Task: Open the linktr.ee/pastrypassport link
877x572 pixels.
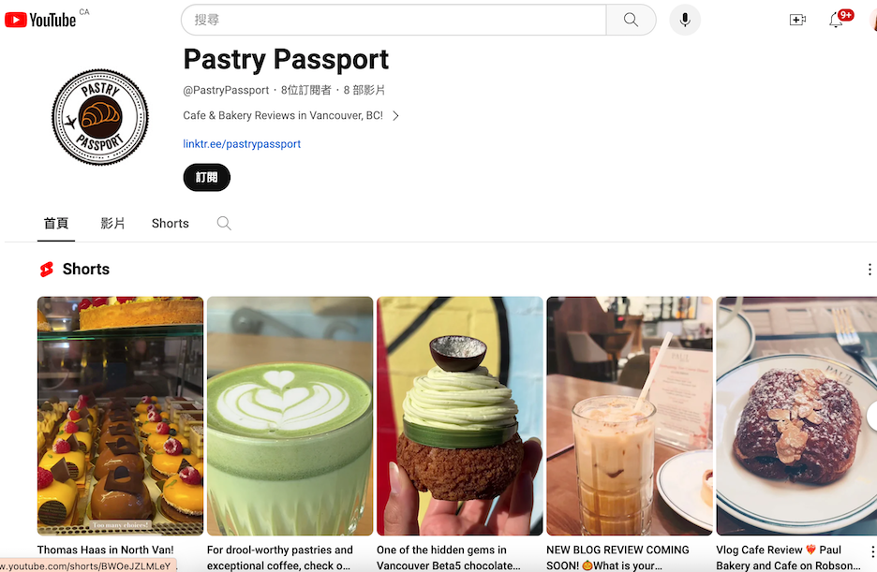Action: pos(242,144)
